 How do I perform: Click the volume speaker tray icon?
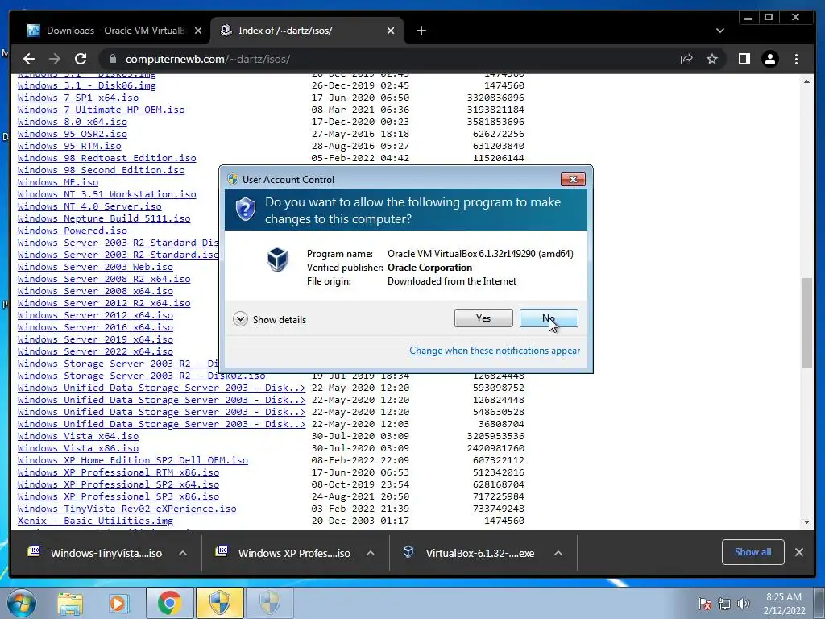click(x=744, y=604)
